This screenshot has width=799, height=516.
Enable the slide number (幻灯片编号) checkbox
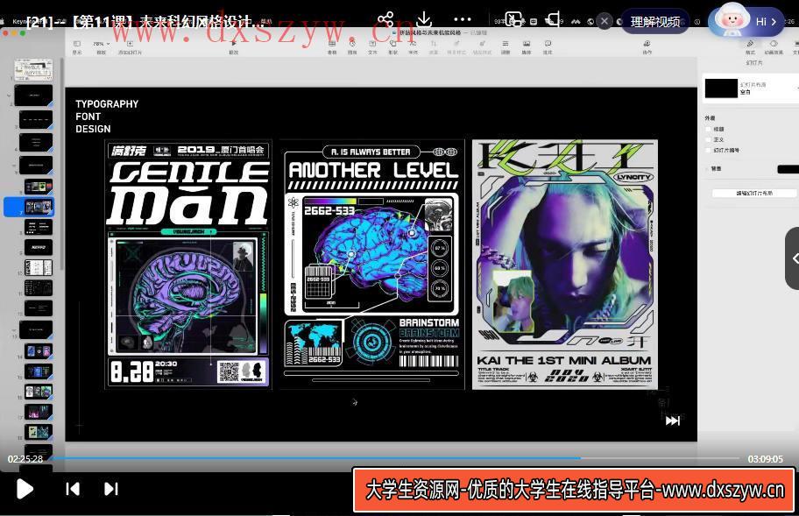pyautogui.click(x=709, y=150)
